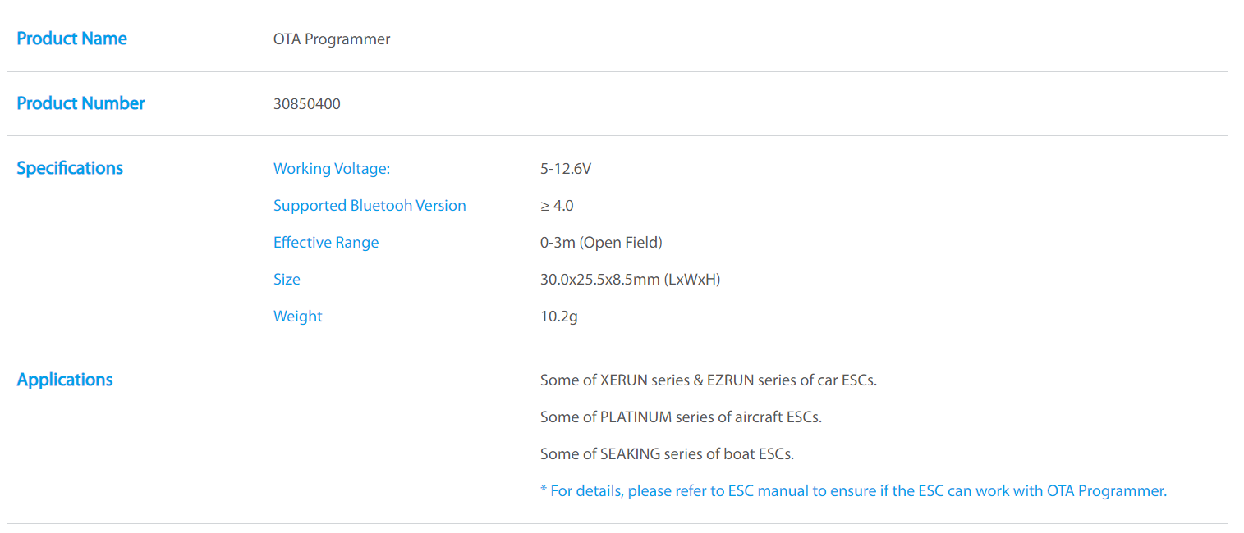The width and height of the screenshot is (1244, 533).
Task: Click the 30.0x25.5x8.5mm dimensions value
Action: tap(630, 280)
